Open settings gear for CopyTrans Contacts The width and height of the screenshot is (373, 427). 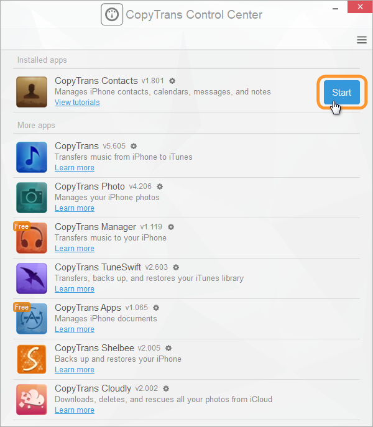pyautogui.click(x=172, y=81)
